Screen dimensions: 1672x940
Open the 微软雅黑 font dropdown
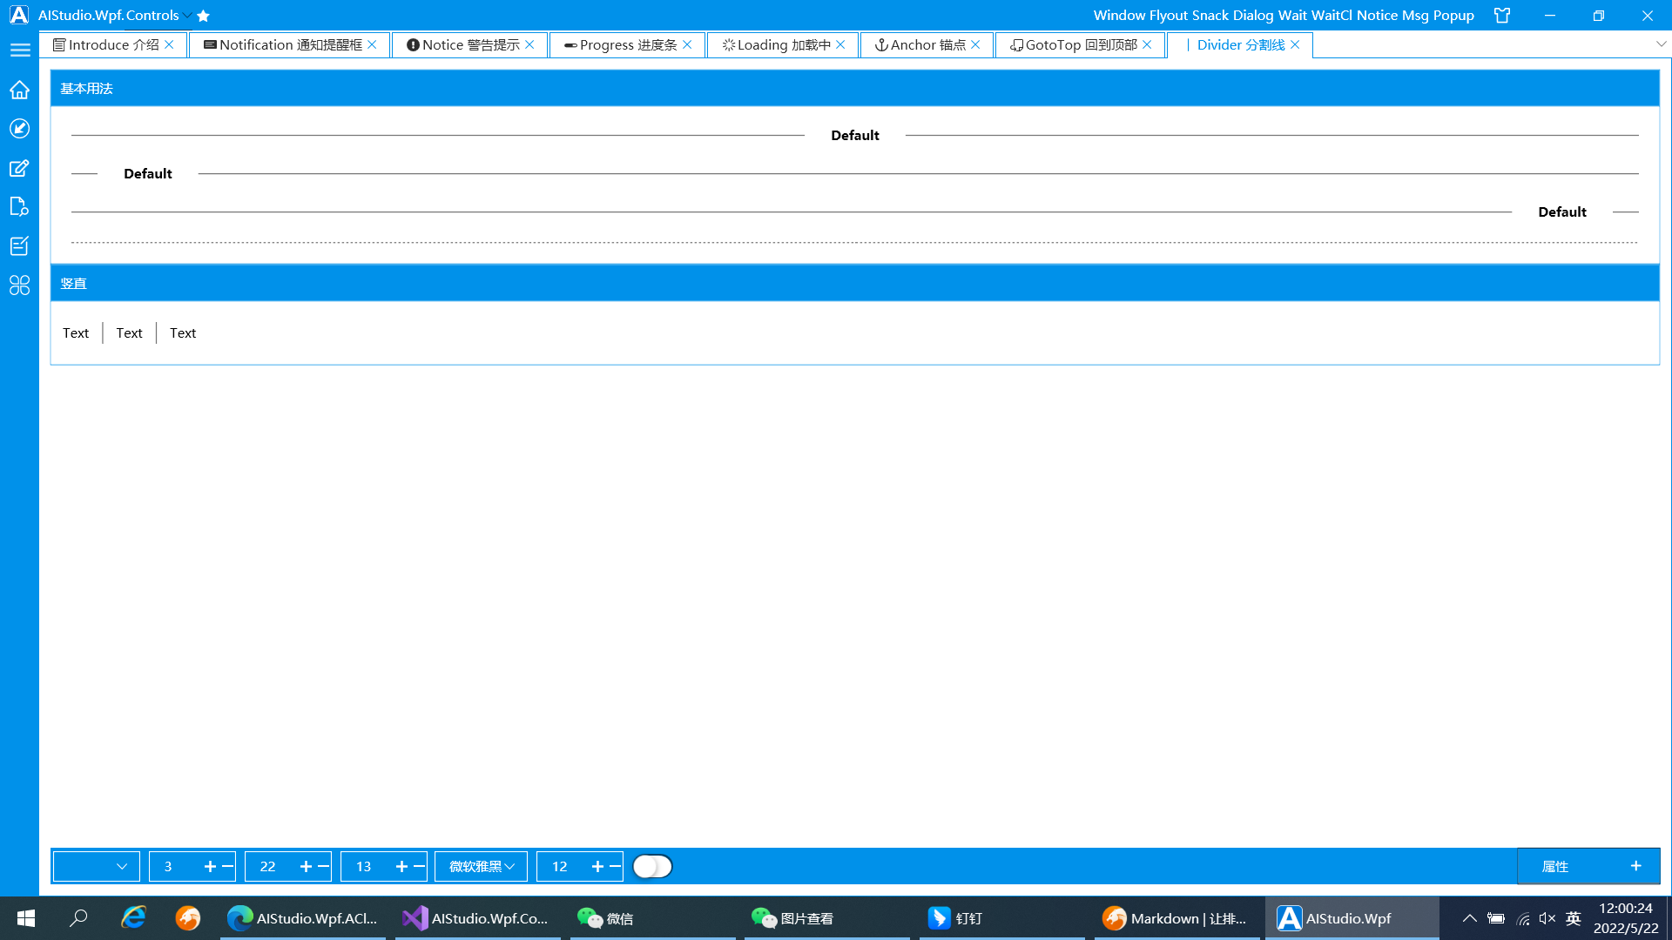[481, 867]
